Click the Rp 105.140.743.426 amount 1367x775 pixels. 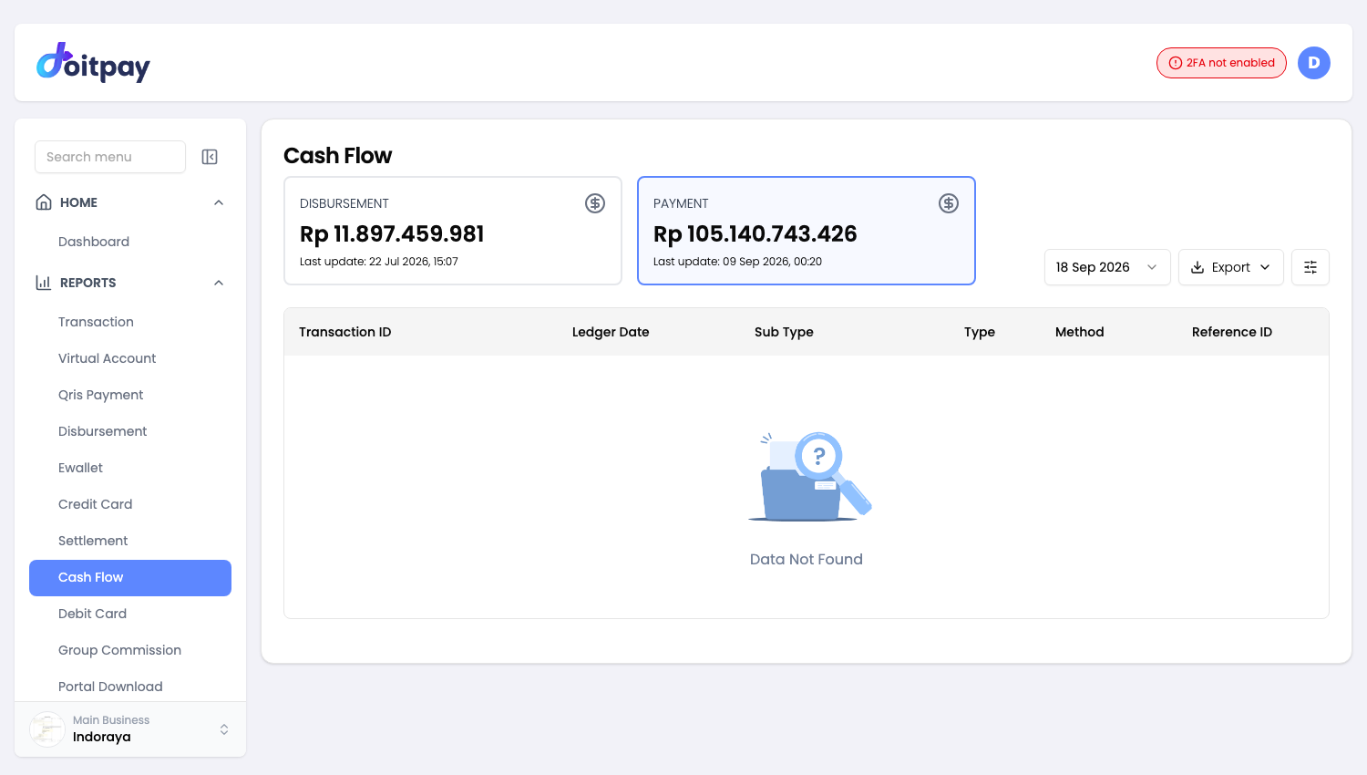click(755, 234)
